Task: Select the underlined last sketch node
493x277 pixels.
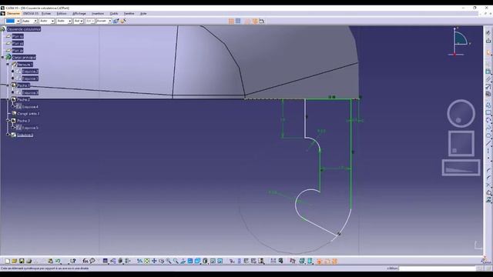Action: (x=25, y=135)
